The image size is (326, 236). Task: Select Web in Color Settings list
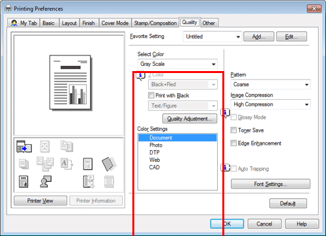coord(177,160)
